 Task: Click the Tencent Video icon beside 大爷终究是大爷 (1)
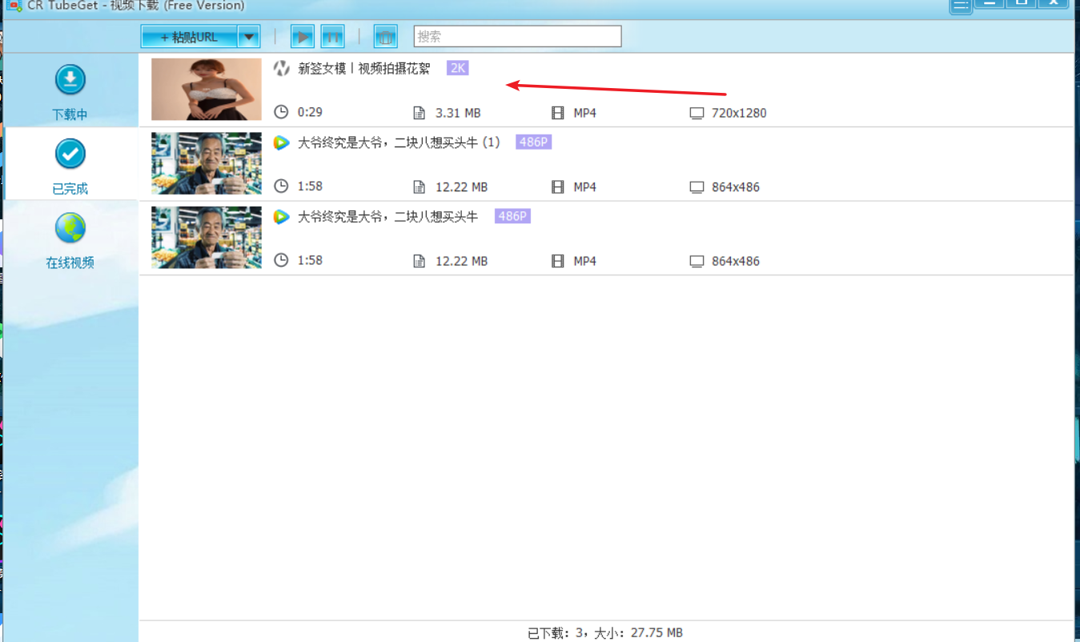281,142
